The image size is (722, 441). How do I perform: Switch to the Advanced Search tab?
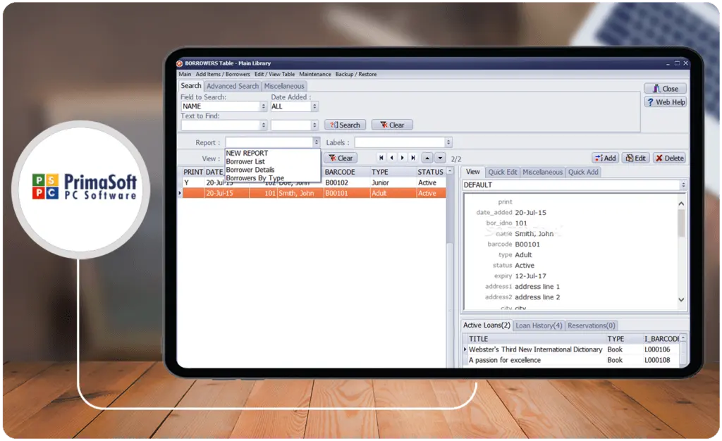click(x=233, y=86)
